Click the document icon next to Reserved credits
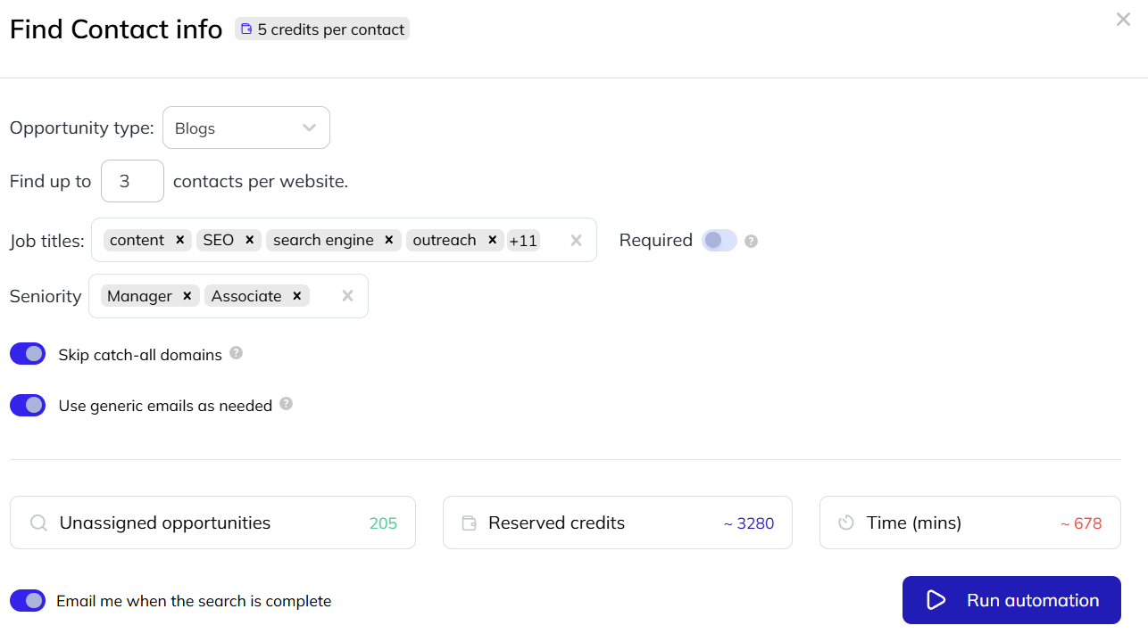Image resolution: width=1148 pixels, height=642 pixels. (469, 523)
